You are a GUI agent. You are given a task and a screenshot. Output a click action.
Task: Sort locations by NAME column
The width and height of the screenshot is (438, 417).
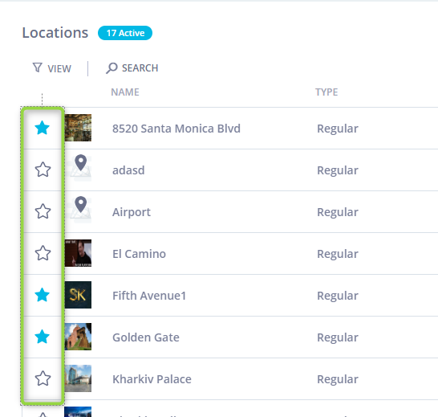125,92
